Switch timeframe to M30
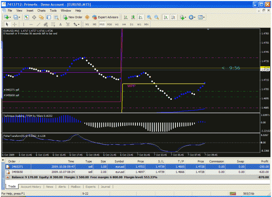Image resolution: width=272 pixels, height=197 pixels. coord(109,24)
